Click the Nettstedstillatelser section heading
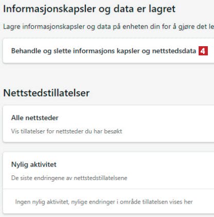The image size is (214, 217). (x=46, y=93)
